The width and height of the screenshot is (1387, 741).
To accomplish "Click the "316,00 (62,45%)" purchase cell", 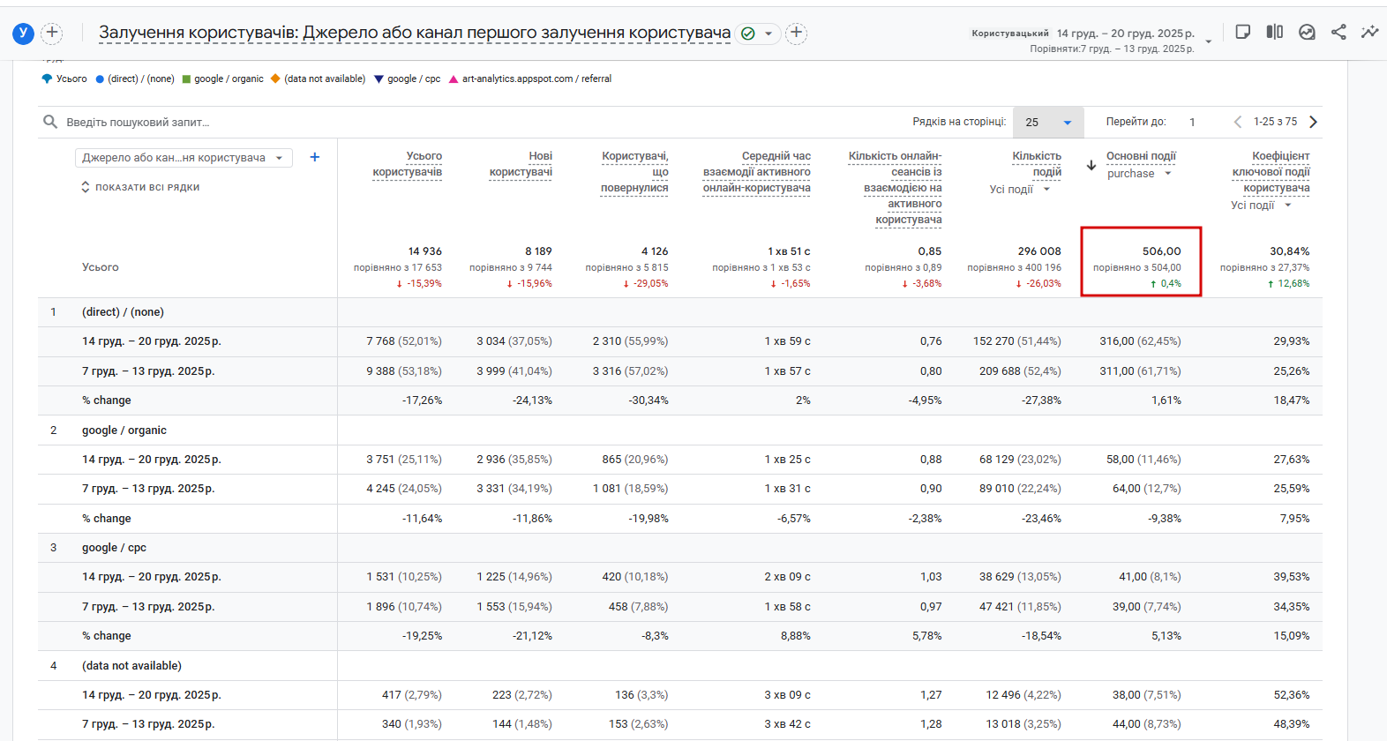I will coord(1140,341).
